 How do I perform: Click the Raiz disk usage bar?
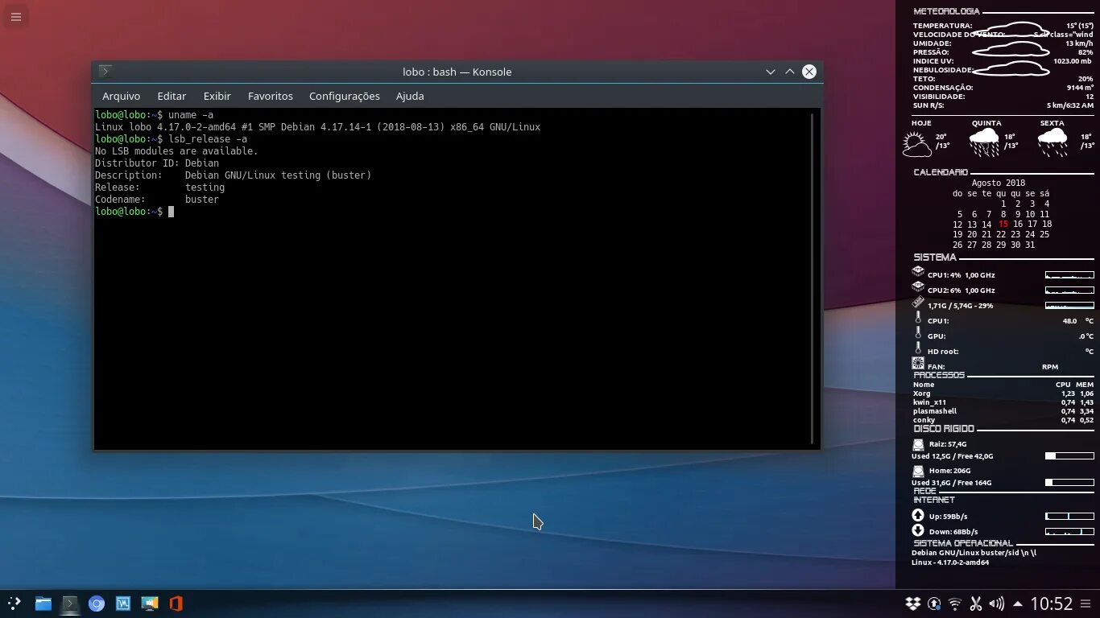pos(1069,456)
